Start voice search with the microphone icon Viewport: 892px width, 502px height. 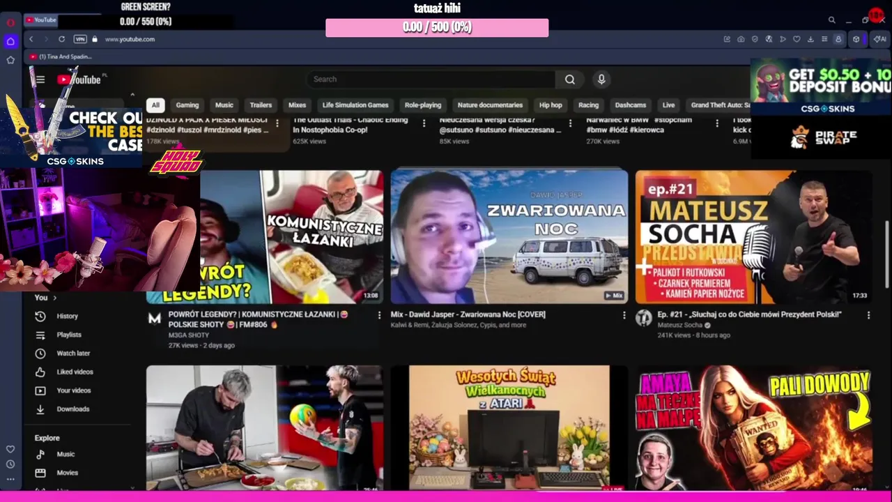tap(601, 79)
